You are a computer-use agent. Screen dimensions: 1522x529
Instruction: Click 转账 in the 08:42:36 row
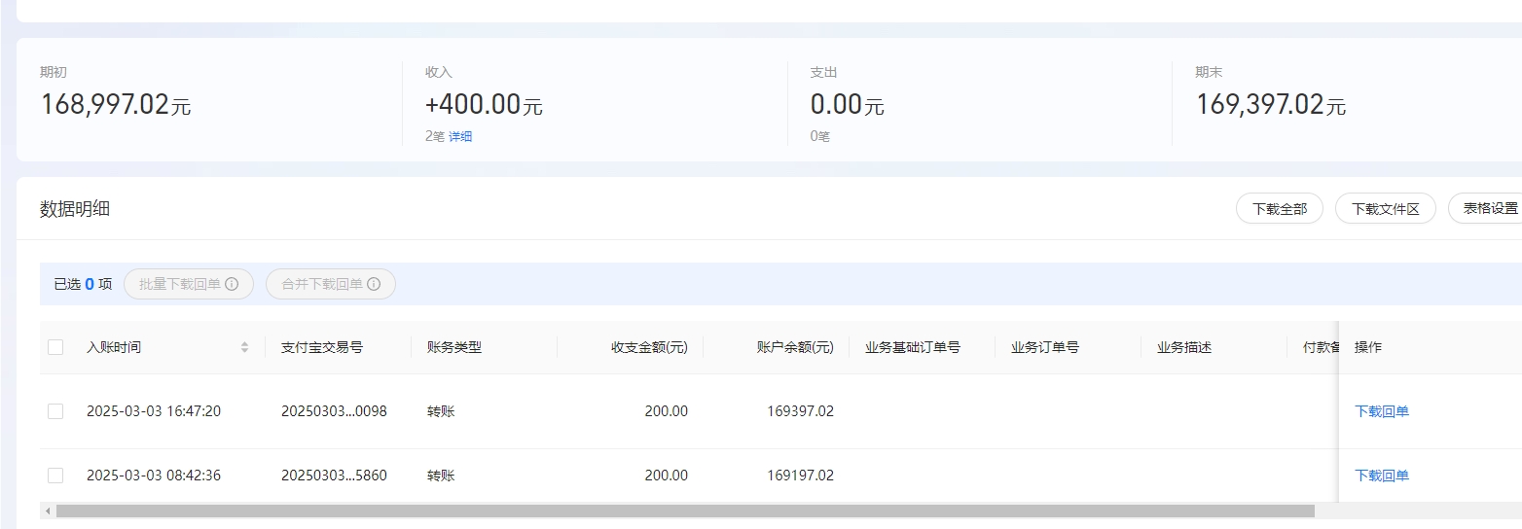coord(441,476)
